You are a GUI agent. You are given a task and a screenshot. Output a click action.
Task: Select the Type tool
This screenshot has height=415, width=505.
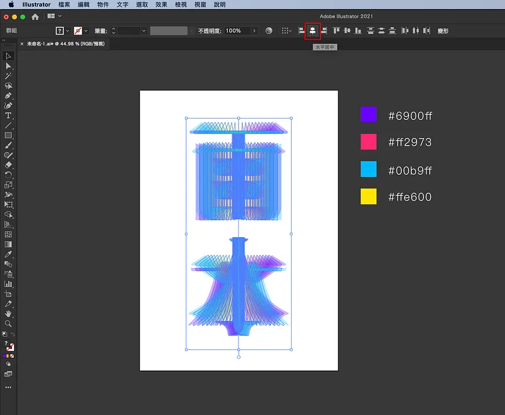[x=8, y=115]
